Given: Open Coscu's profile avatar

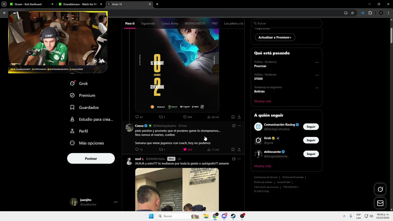Looking at the screenshot, I should pyautogui.click(x=129, y=128).
